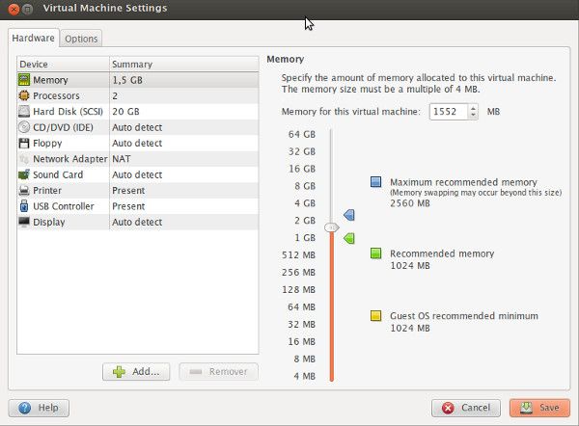This screenshot has height=426, width=579.
Task: Select the USB Controller row
Action: (137, 206)
